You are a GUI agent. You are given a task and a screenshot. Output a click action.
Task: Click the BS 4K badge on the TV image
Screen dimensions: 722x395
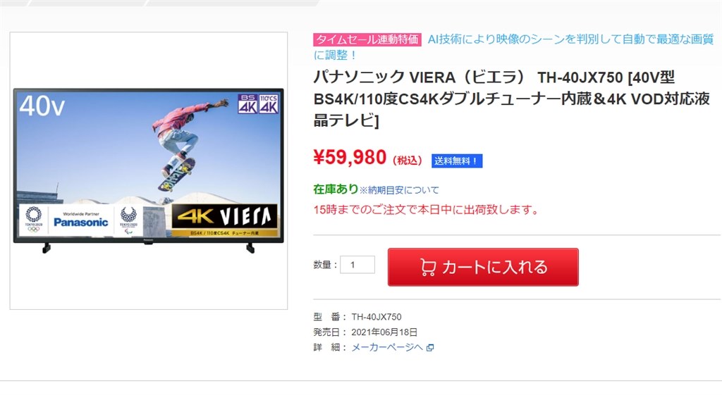(247, 104)
